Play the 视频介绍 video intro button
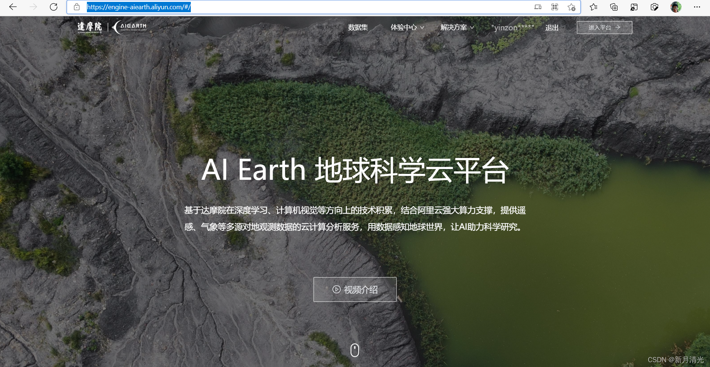Screen dimensions: 710x367 [355, 289]
